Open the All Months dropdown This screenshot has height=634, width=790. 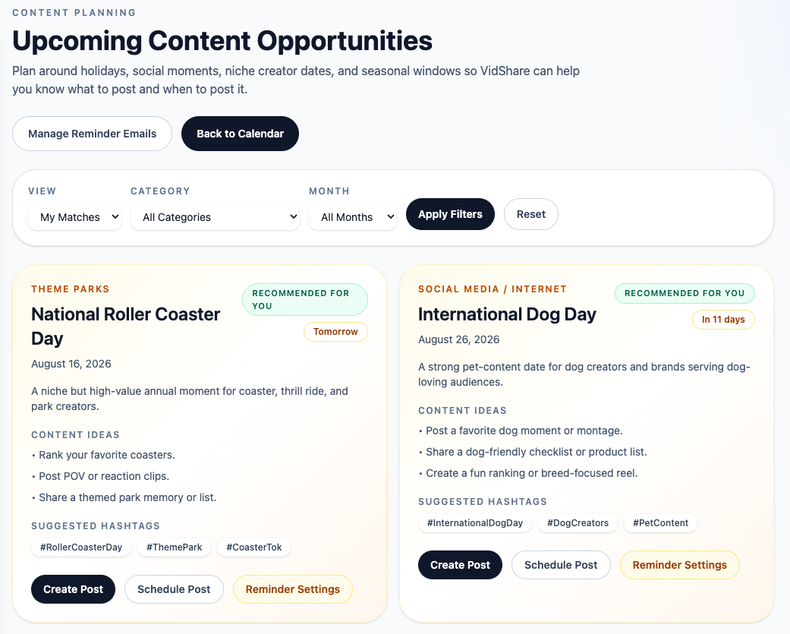pos(353,217)
